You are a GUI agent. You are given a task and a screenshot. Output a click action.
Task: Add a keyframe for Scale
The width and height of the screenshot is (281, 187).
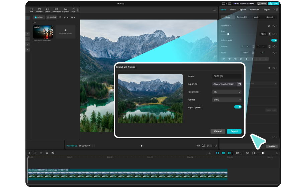tap(274, 34)
